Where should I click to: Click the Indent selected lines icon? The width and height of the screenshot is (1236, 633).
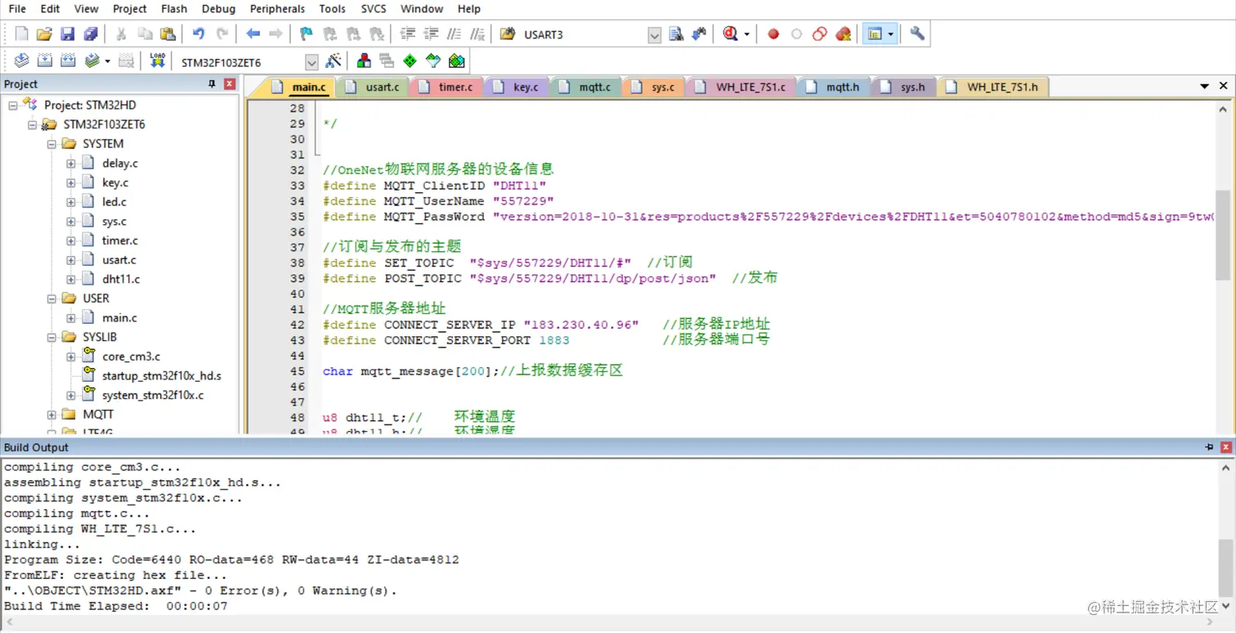408,34
